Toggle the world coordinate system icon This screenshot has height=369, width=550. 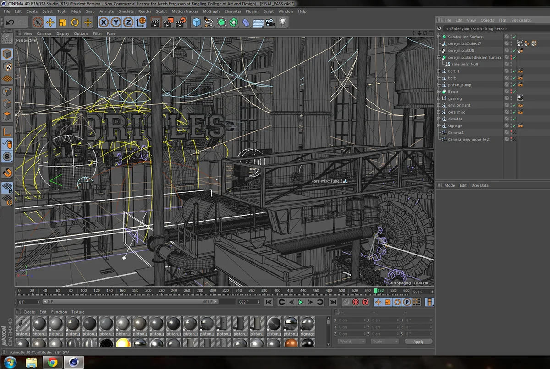[141, 22]
